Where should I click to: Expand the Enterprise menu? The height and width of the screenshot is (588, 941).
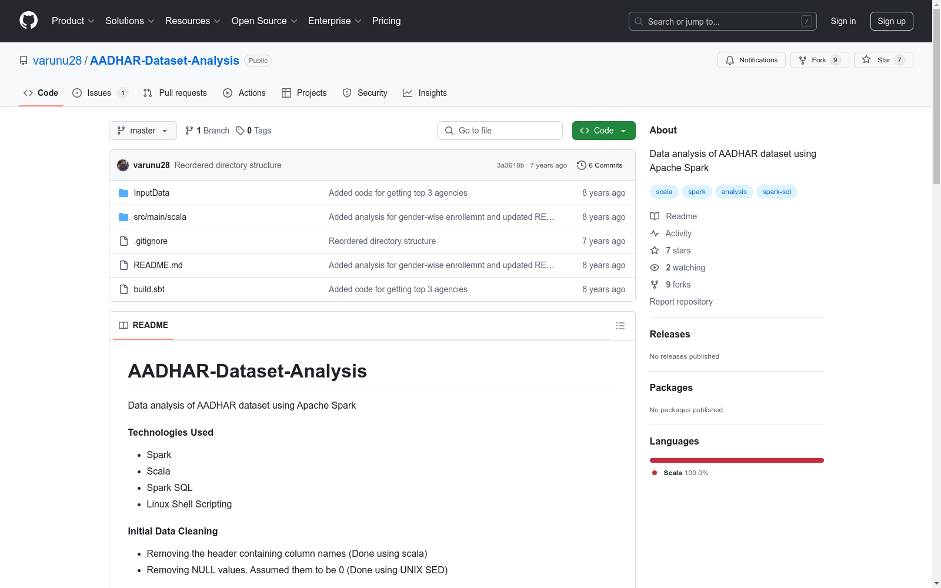point(335,21)
